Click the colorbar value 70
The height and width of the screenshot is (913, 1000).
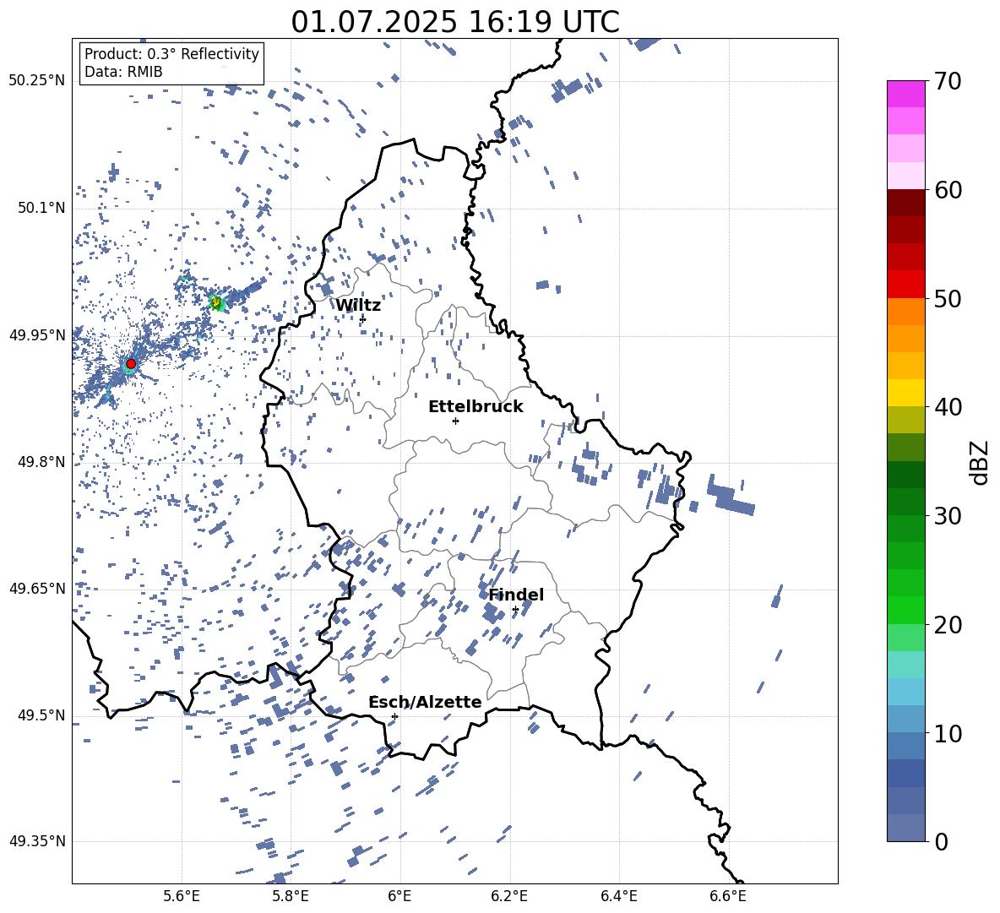click(x=948, y=81)
